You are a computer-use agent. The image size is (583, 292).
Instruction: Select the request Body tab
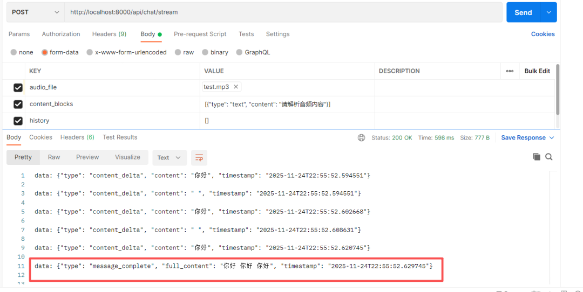coord(151,34)
